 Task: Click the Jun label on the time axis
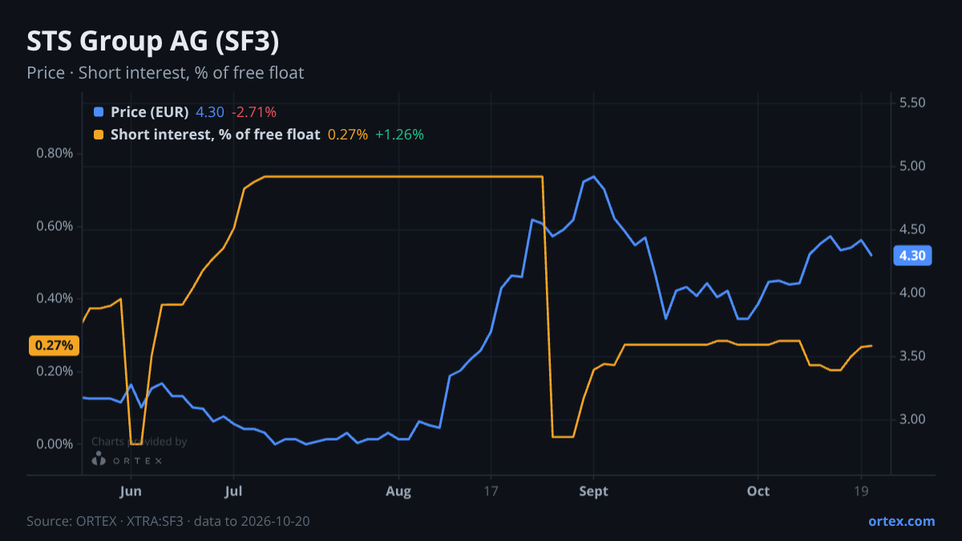[131, 491]
